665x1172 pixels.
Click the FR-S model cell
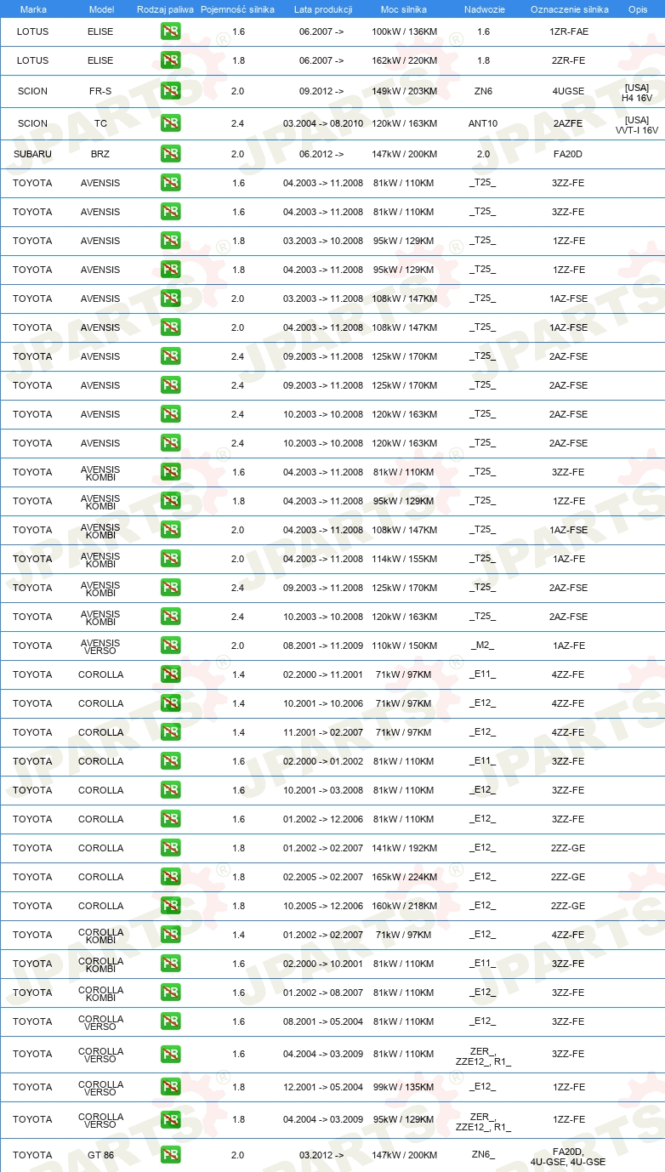point(100,91)
